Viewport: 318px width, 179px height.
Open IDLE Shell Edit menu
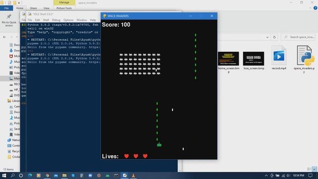tap(37, 20)
